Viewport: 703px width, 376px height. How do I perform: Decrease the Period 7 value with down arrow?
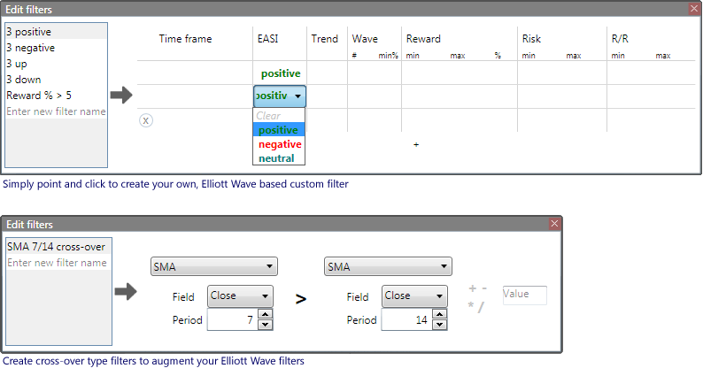265,325
